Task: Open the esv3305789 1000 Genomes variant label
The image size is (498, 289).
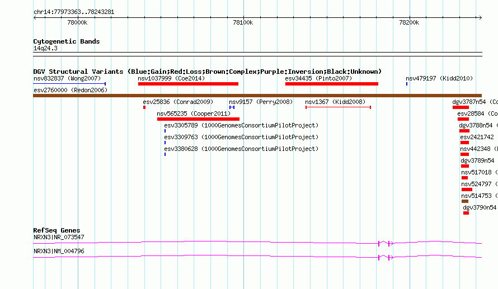Action: (241, 125)
